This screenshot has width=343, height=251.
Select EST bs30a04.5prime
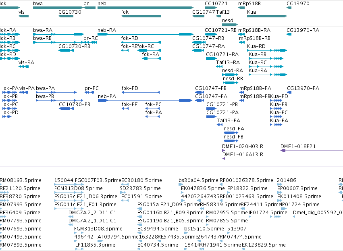(x=199, y=180)
